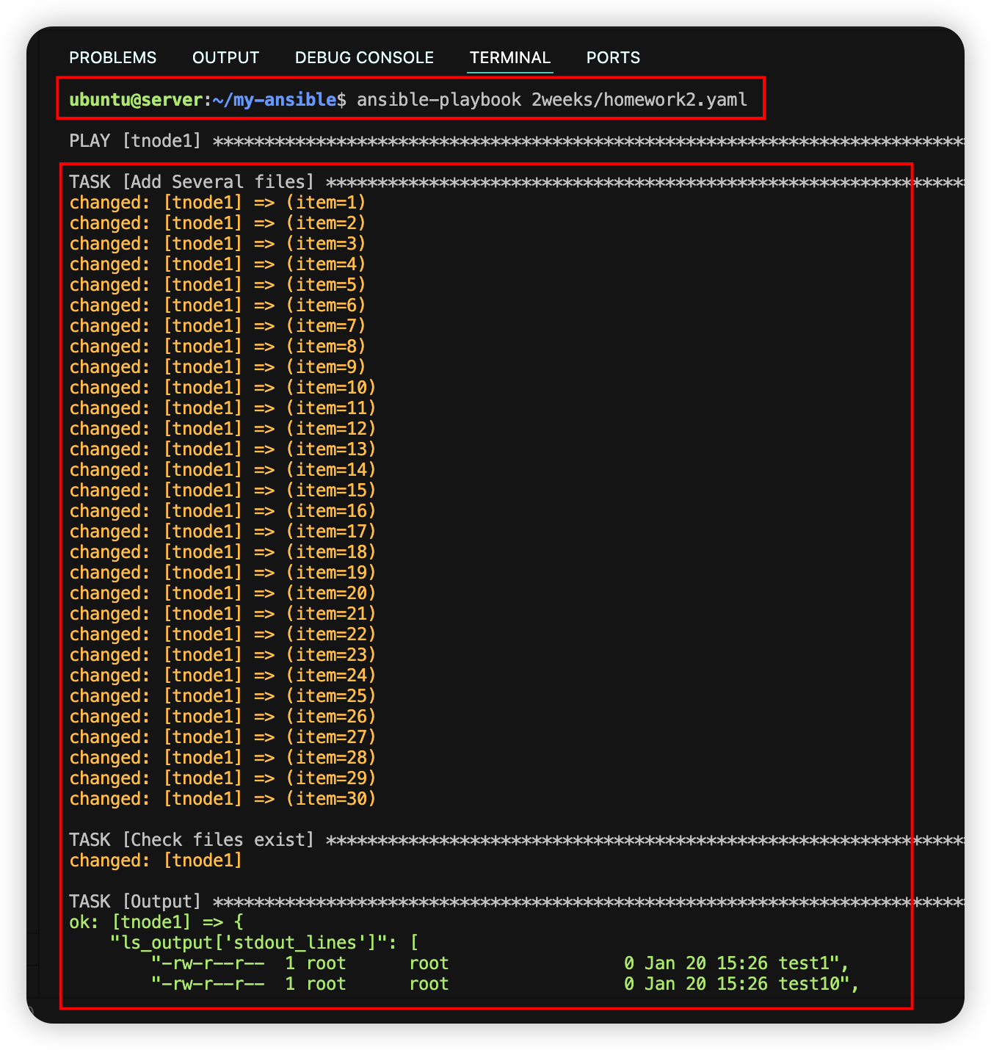This screenshot has width=991, height=1050.
Task: Click the line ending with (item=30)
Action: pos(222,798)
